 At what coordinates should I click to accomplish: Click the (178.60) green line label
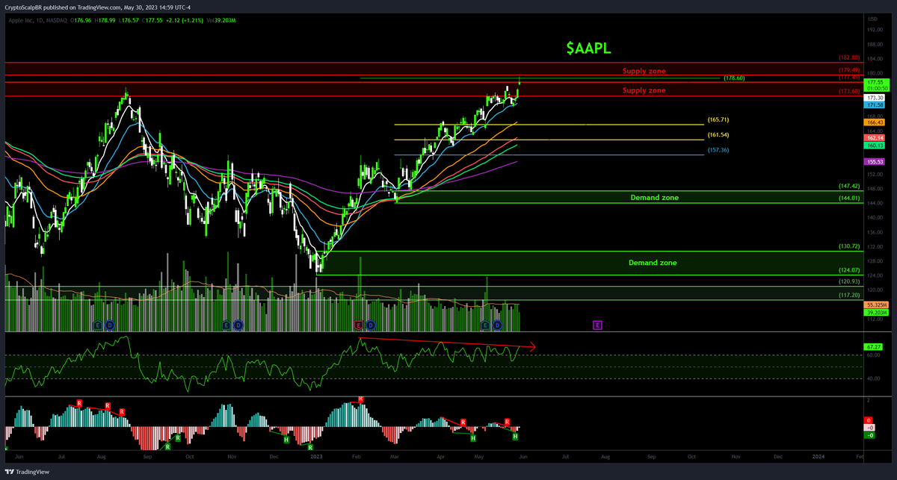(734, 78)
